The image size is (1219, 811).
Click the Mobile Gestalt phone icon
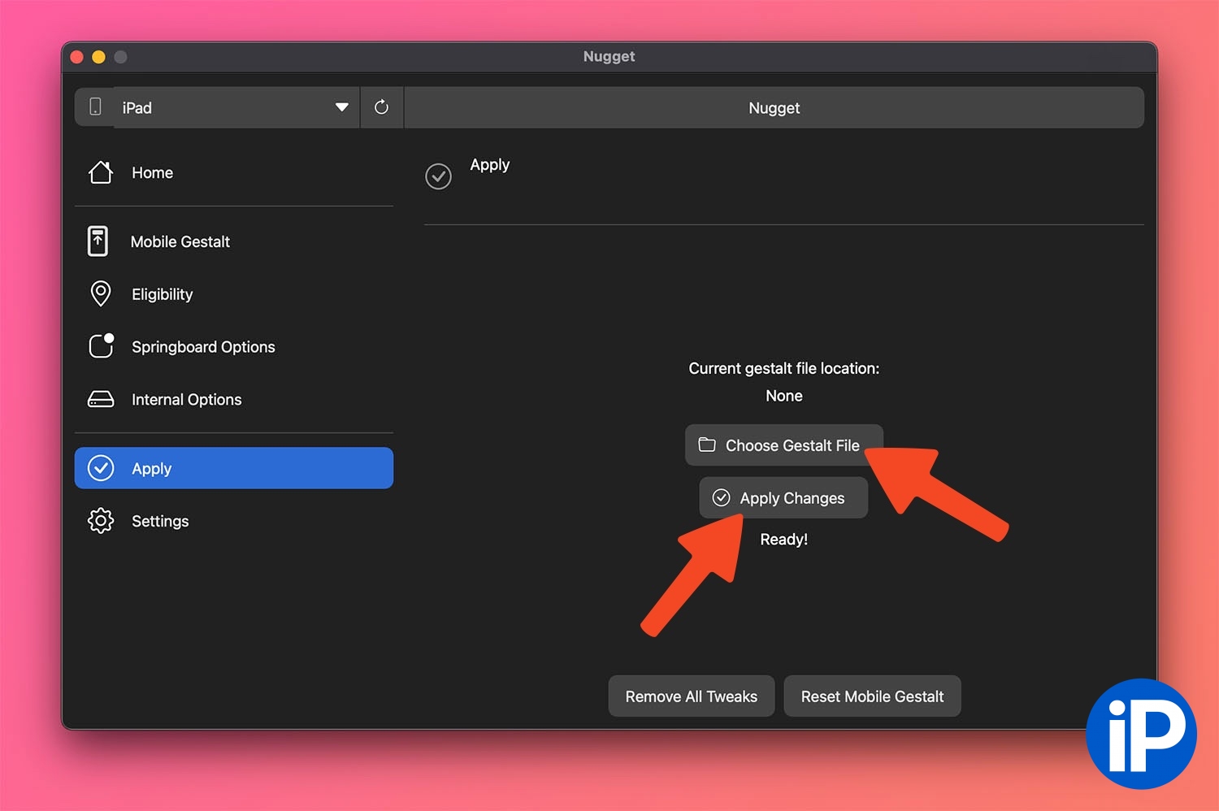pyautogui.click(x=98, y=241)
